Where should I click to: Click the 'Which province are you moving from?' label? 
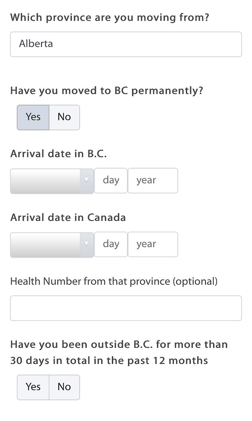pos(110,17)
